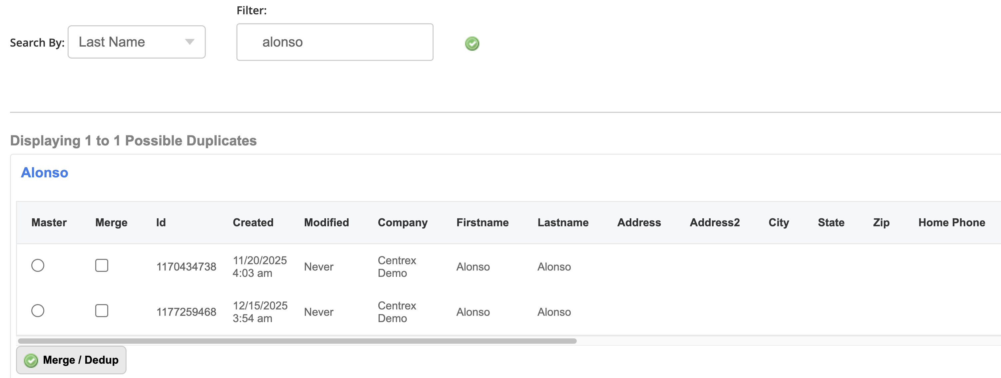Select Master radio for record 1170434738

click(x=38, y=266)
